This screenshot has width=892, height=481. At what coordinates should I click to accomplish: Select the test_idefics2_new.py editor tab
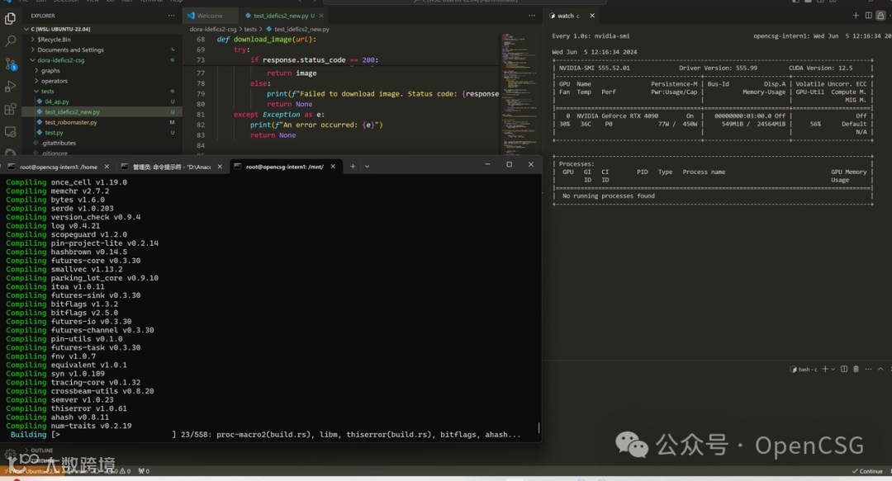point(282,16)
